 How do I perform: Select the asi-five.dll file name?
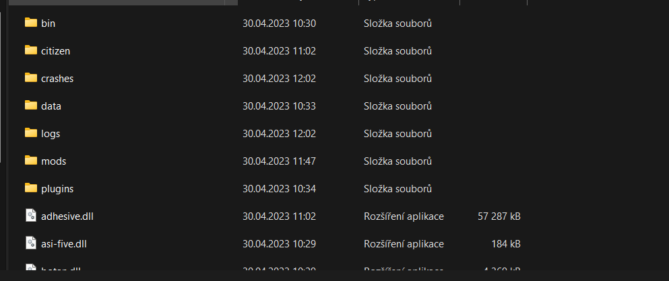coord(64,244)
